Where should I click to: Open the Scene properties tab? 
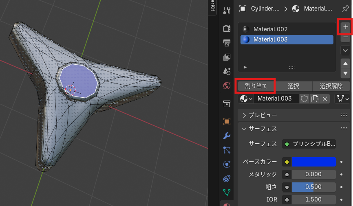(x=227, y=71)
